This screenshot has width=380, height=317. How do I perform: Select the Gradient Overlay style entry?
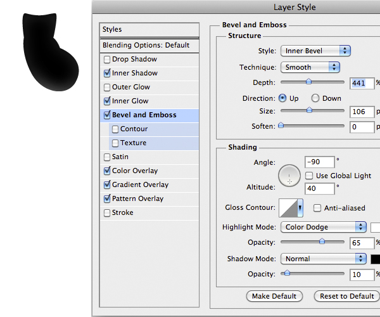click(x=140, y=185)
